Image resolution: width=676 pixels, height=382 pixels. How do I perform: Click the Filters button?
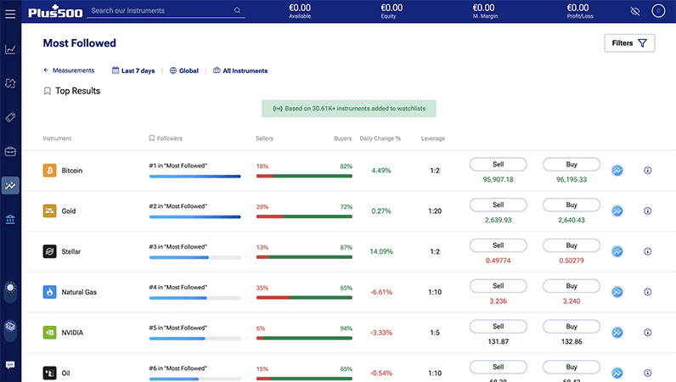point(629,43)
